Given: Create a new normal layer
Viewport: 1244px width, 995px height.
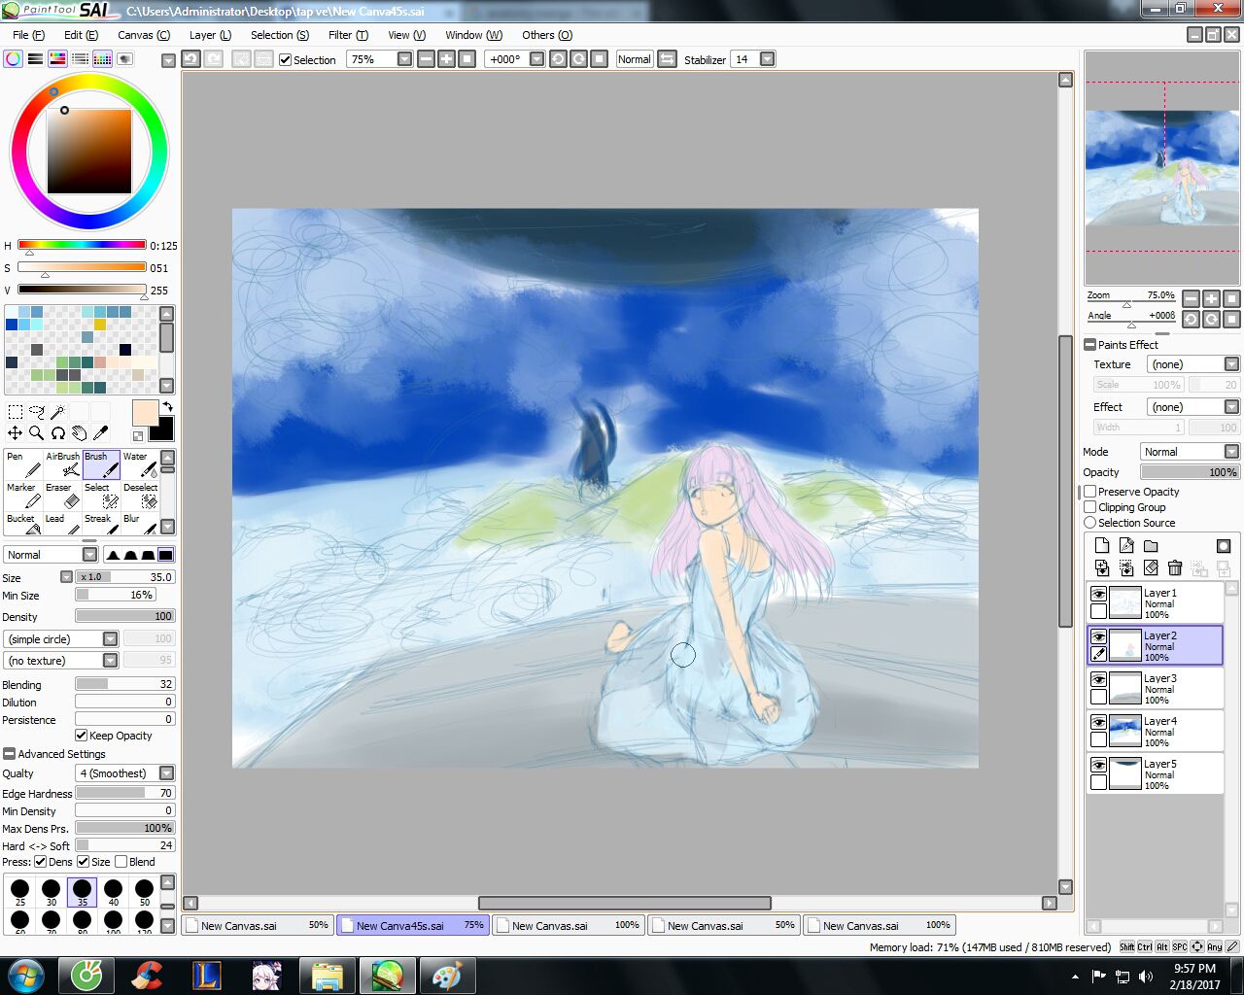Looking at the screenshot, I should (1101, 546).
